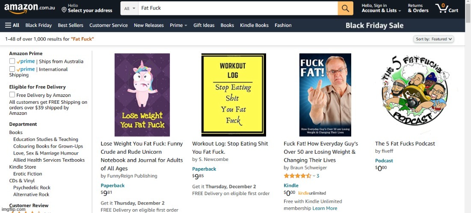Open Kindle Books from the navigation bar

254,25
